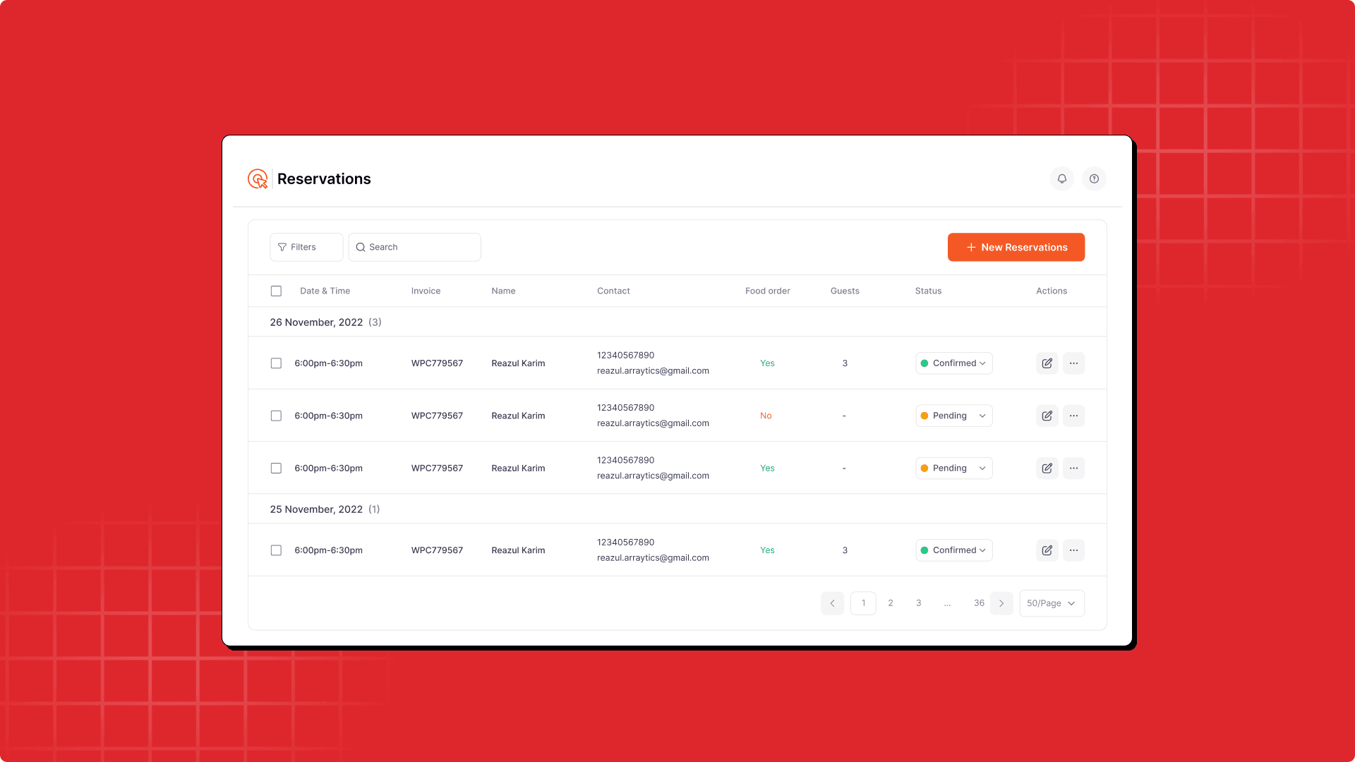This screenshot has width=1355, height=762.
Task: Click the pagination ellipsis
Action: [947, 603]
